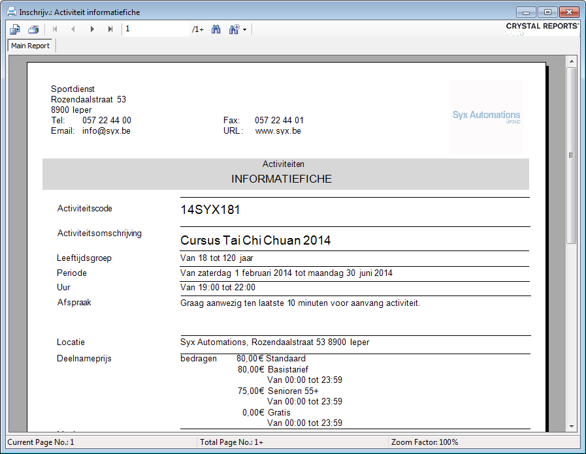The width and height of the screenshot is (586, 454).
Task: Open the Find Text binoculars tool
Action: [216, 29]
